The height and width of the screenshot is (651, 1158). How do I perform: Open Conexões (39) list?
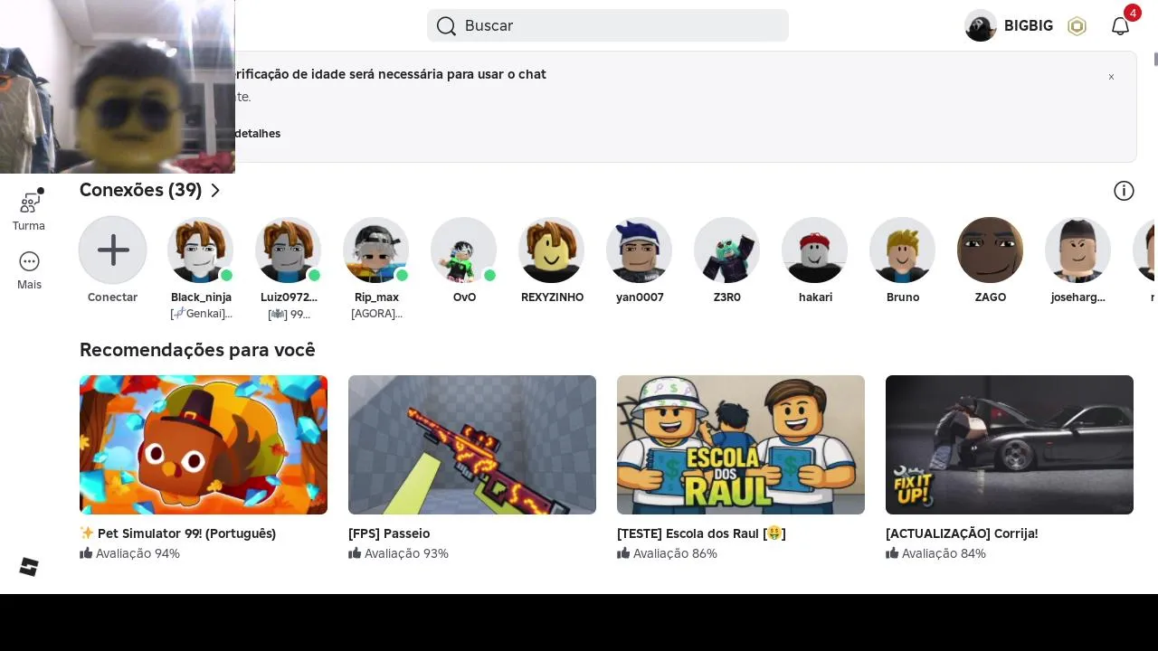140,190
